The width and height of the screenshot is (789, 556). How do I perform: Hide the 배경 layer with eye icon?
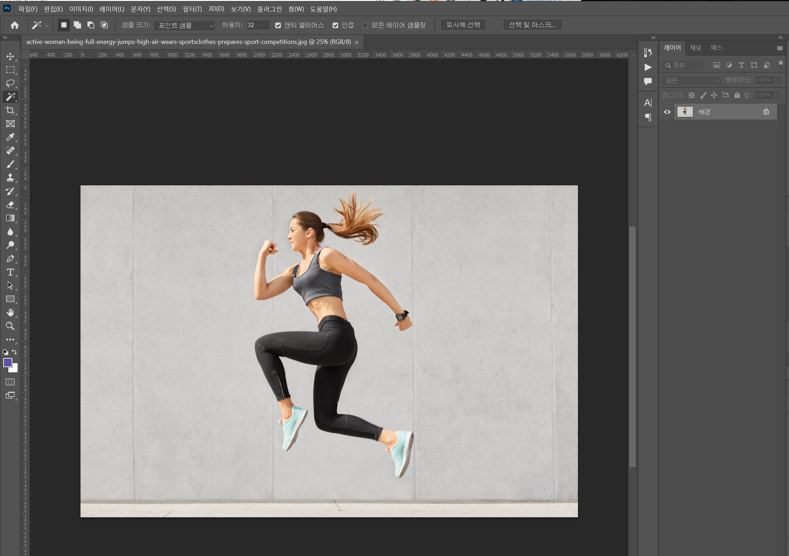tap(667, 112)
